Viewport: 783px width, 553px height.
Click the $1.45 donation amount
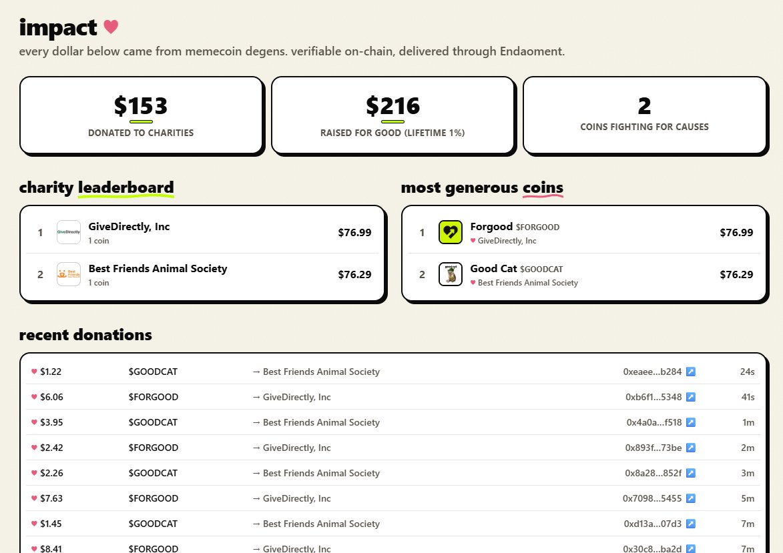51,524
